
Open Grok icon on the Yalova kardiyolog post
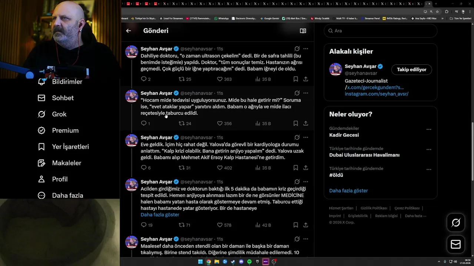click(x=297, y=137)
